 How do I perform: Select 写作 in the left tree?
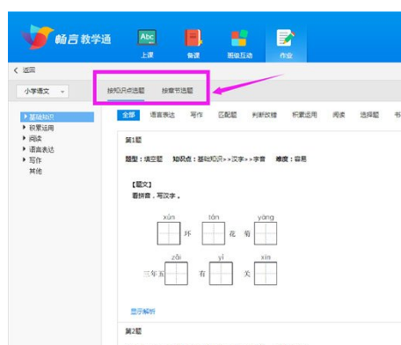click(x=35, y=160)
